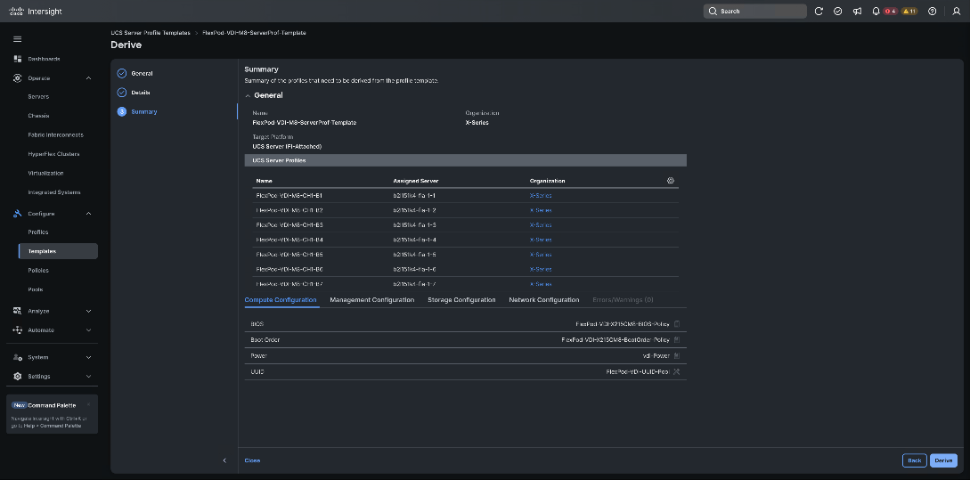This screenshot has width=970, height=480.
Task: Open the help question mark icon
Action: 933,12
